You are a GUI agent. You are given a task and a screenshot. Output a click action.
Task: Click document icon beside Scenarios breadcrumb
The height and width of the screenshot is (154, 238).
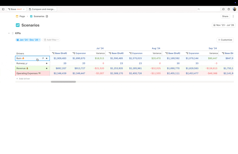(x=47, y=16)
